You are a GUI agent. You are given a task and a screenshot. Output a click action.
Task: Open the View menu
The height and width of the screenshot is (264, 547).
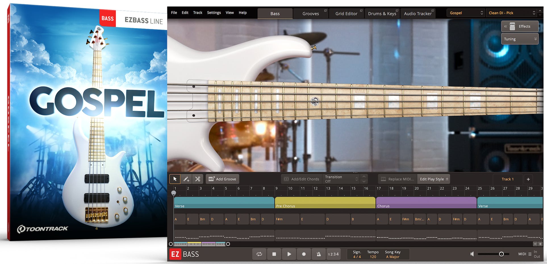click(x=230, y=12)
